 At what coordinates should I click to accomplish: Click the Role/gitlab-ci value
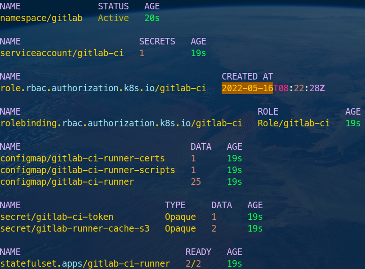(x=293, y=124)
